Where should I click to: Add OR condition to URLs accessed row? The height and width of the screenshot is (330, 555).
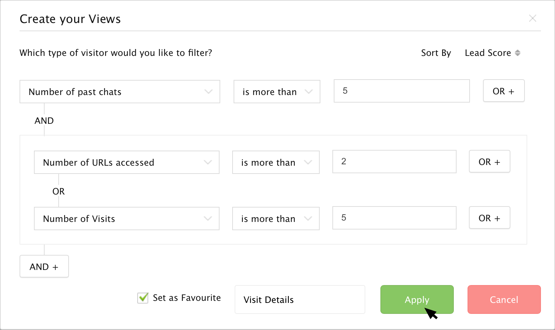pos(489,162)
